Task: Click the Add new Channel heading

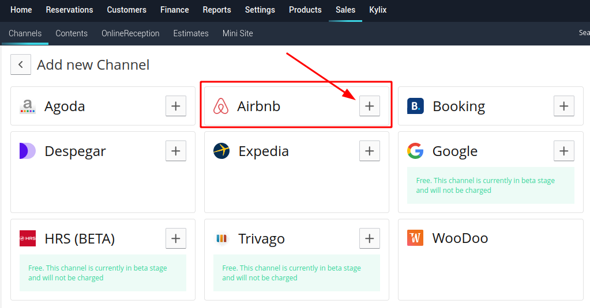Action: point(93,65)
